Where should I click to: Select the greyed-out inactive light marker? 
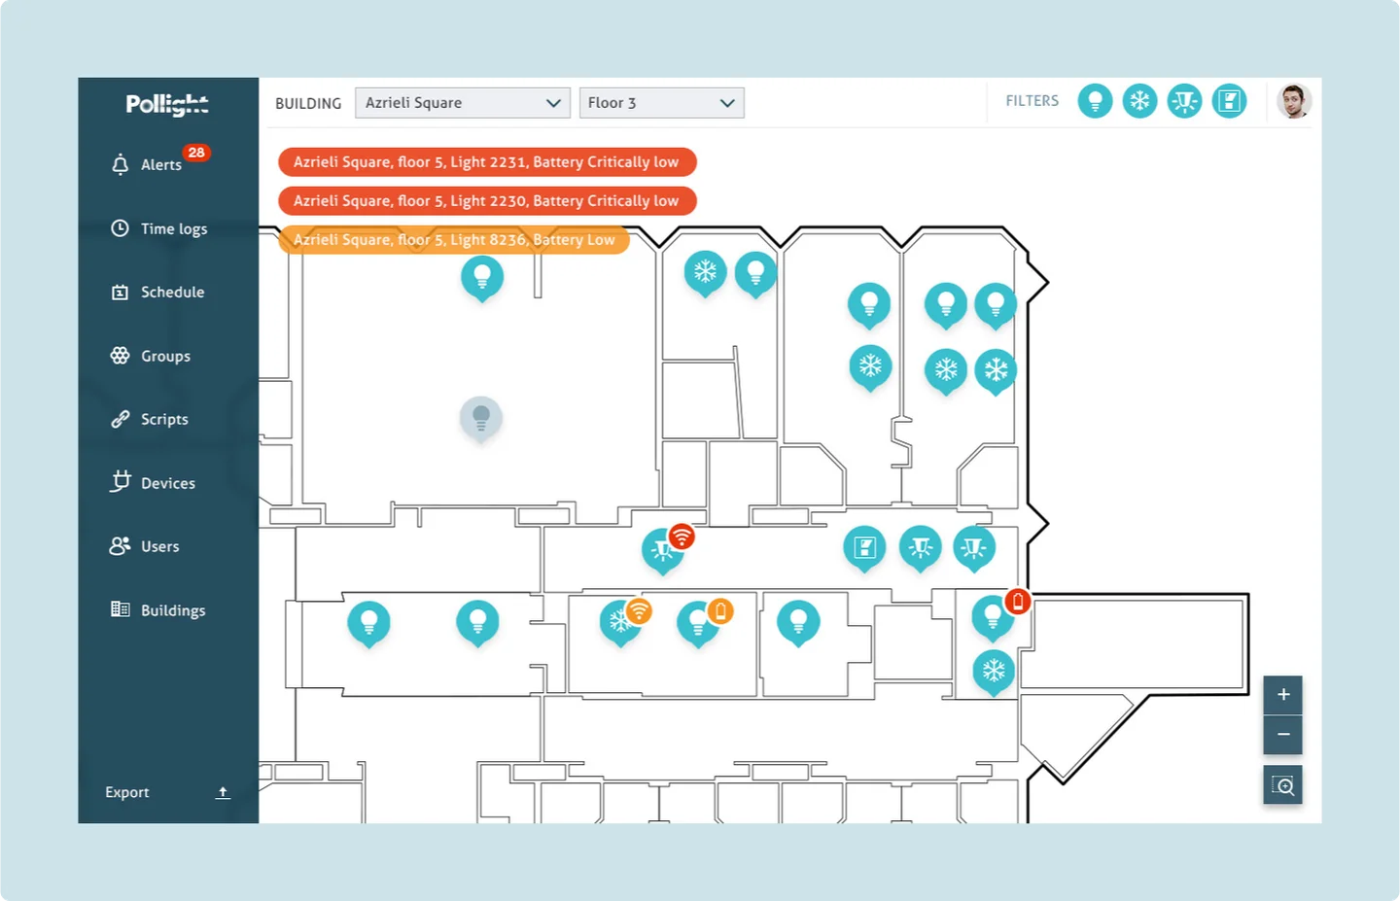[480, 419]
